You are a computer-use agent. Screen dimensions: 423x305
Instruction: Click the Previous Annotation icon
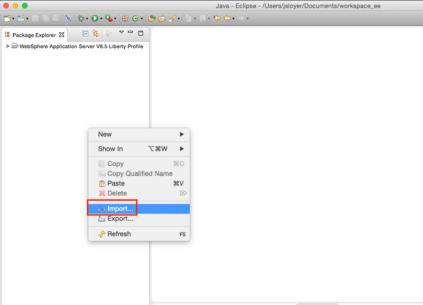tap(203, 19)
